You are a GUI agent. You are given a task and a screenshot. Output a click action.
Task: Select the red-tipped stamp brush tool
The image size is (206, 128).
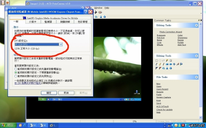click(160, 68)
